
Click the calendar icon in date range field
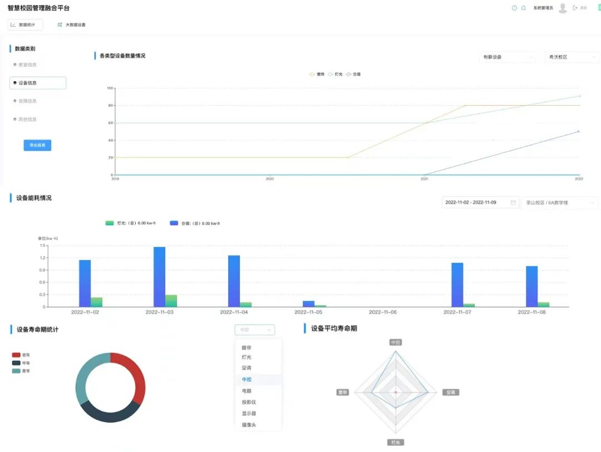point(513,203)
